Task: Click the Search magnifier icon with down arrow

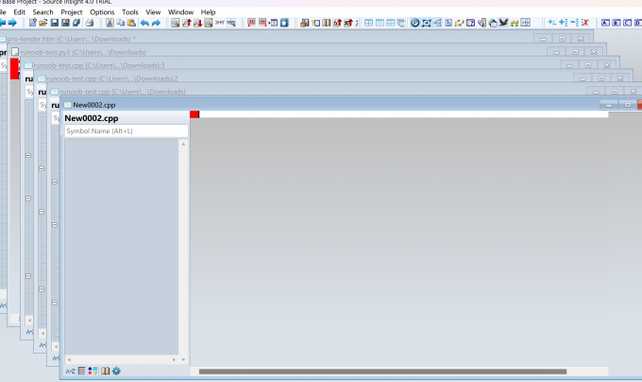Action: pos(197,23)
